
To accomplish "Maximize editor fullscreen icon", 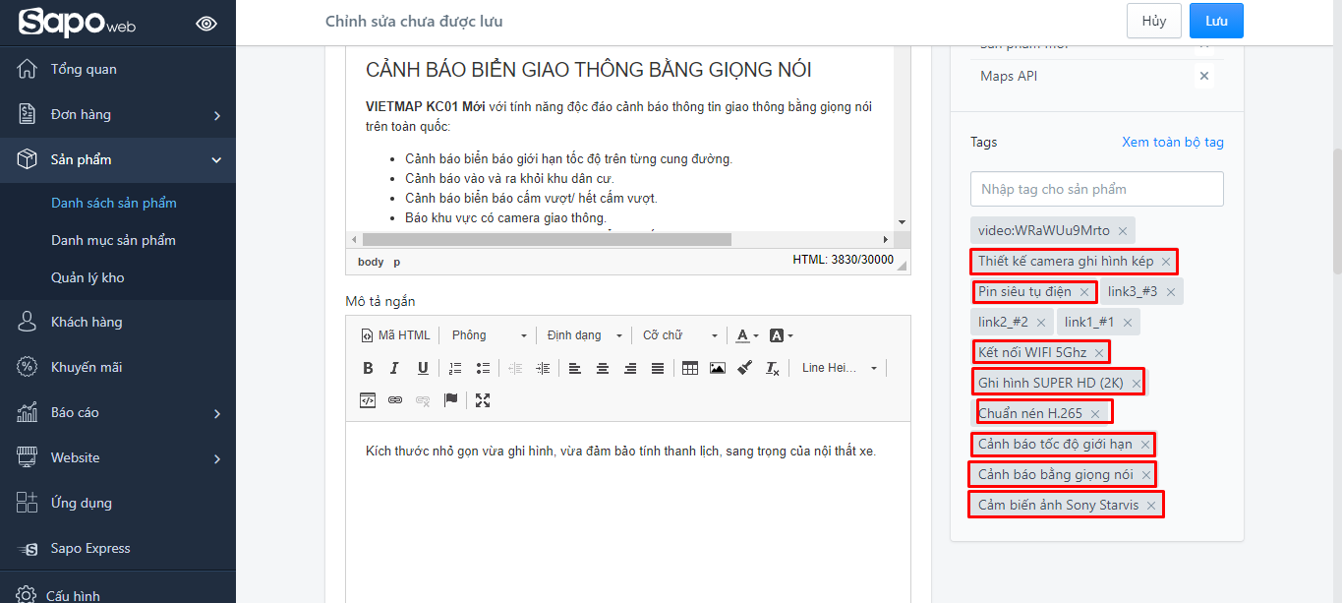I will 483,400.
